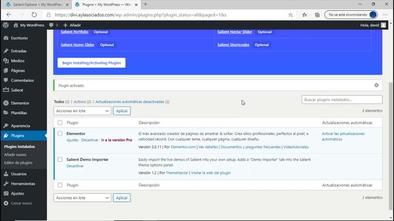
Task: Open Usuarios users menu
Action: click(18, 174)
